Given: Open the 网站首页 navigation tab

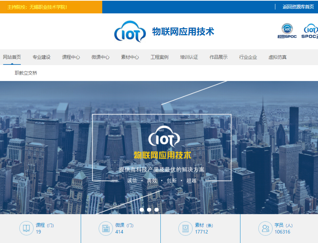Looking at the screenshot, I should 12,57.
